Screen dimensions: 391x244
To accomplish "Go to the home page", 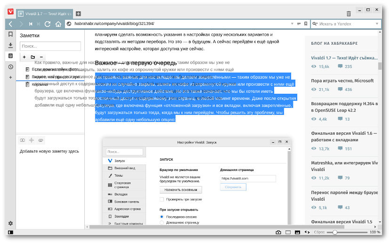I will (58, 24).
